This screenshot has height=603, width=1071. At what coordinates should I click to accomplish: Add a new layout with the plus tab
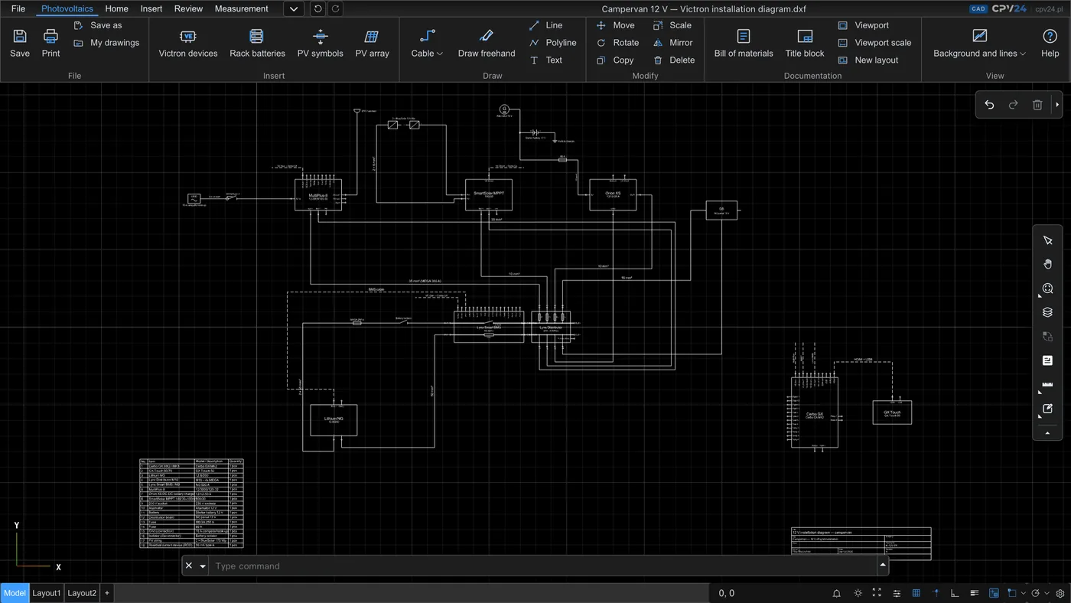[x=107, y=593]
